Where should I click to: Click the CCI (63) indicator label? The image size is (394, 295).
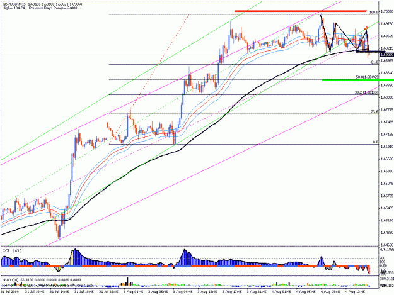[x=12, y=250]
